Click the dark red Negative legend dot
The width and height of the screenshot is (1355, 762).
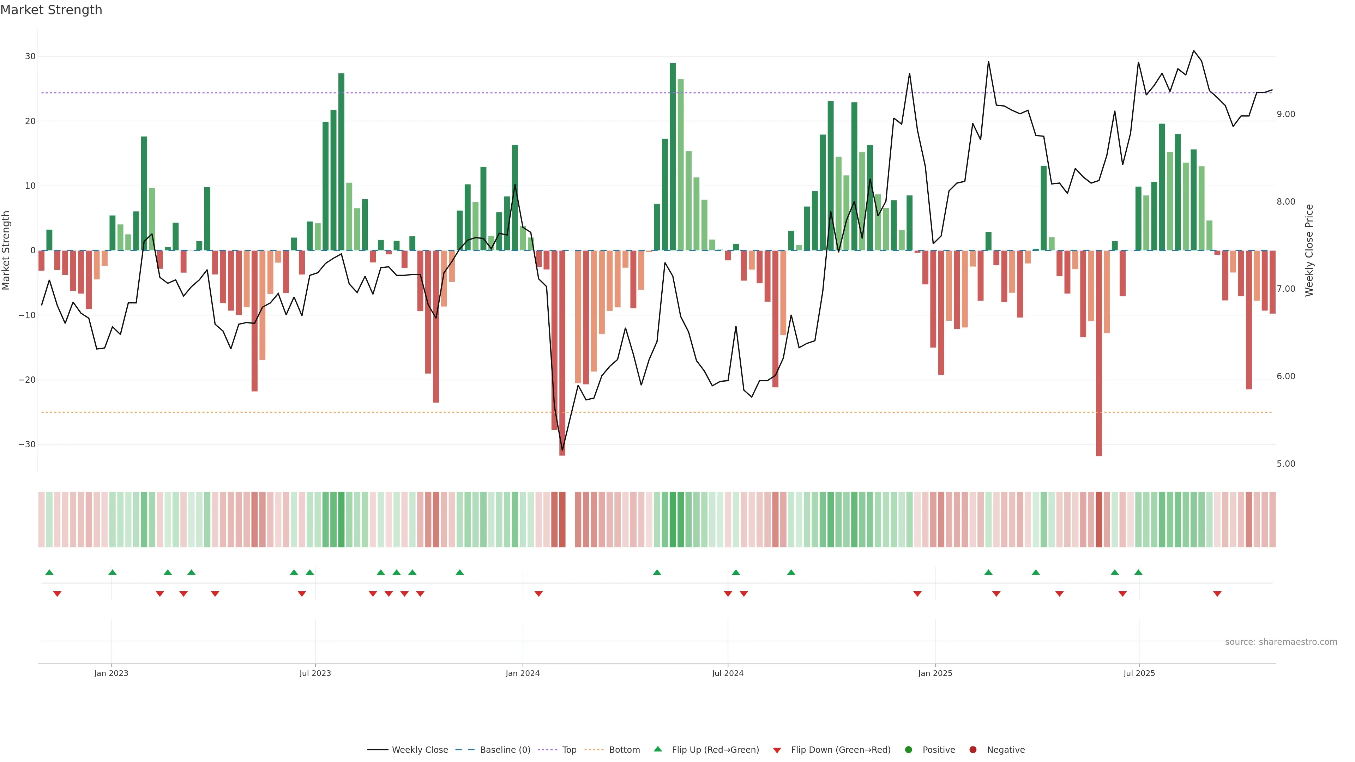coord(972,749)
